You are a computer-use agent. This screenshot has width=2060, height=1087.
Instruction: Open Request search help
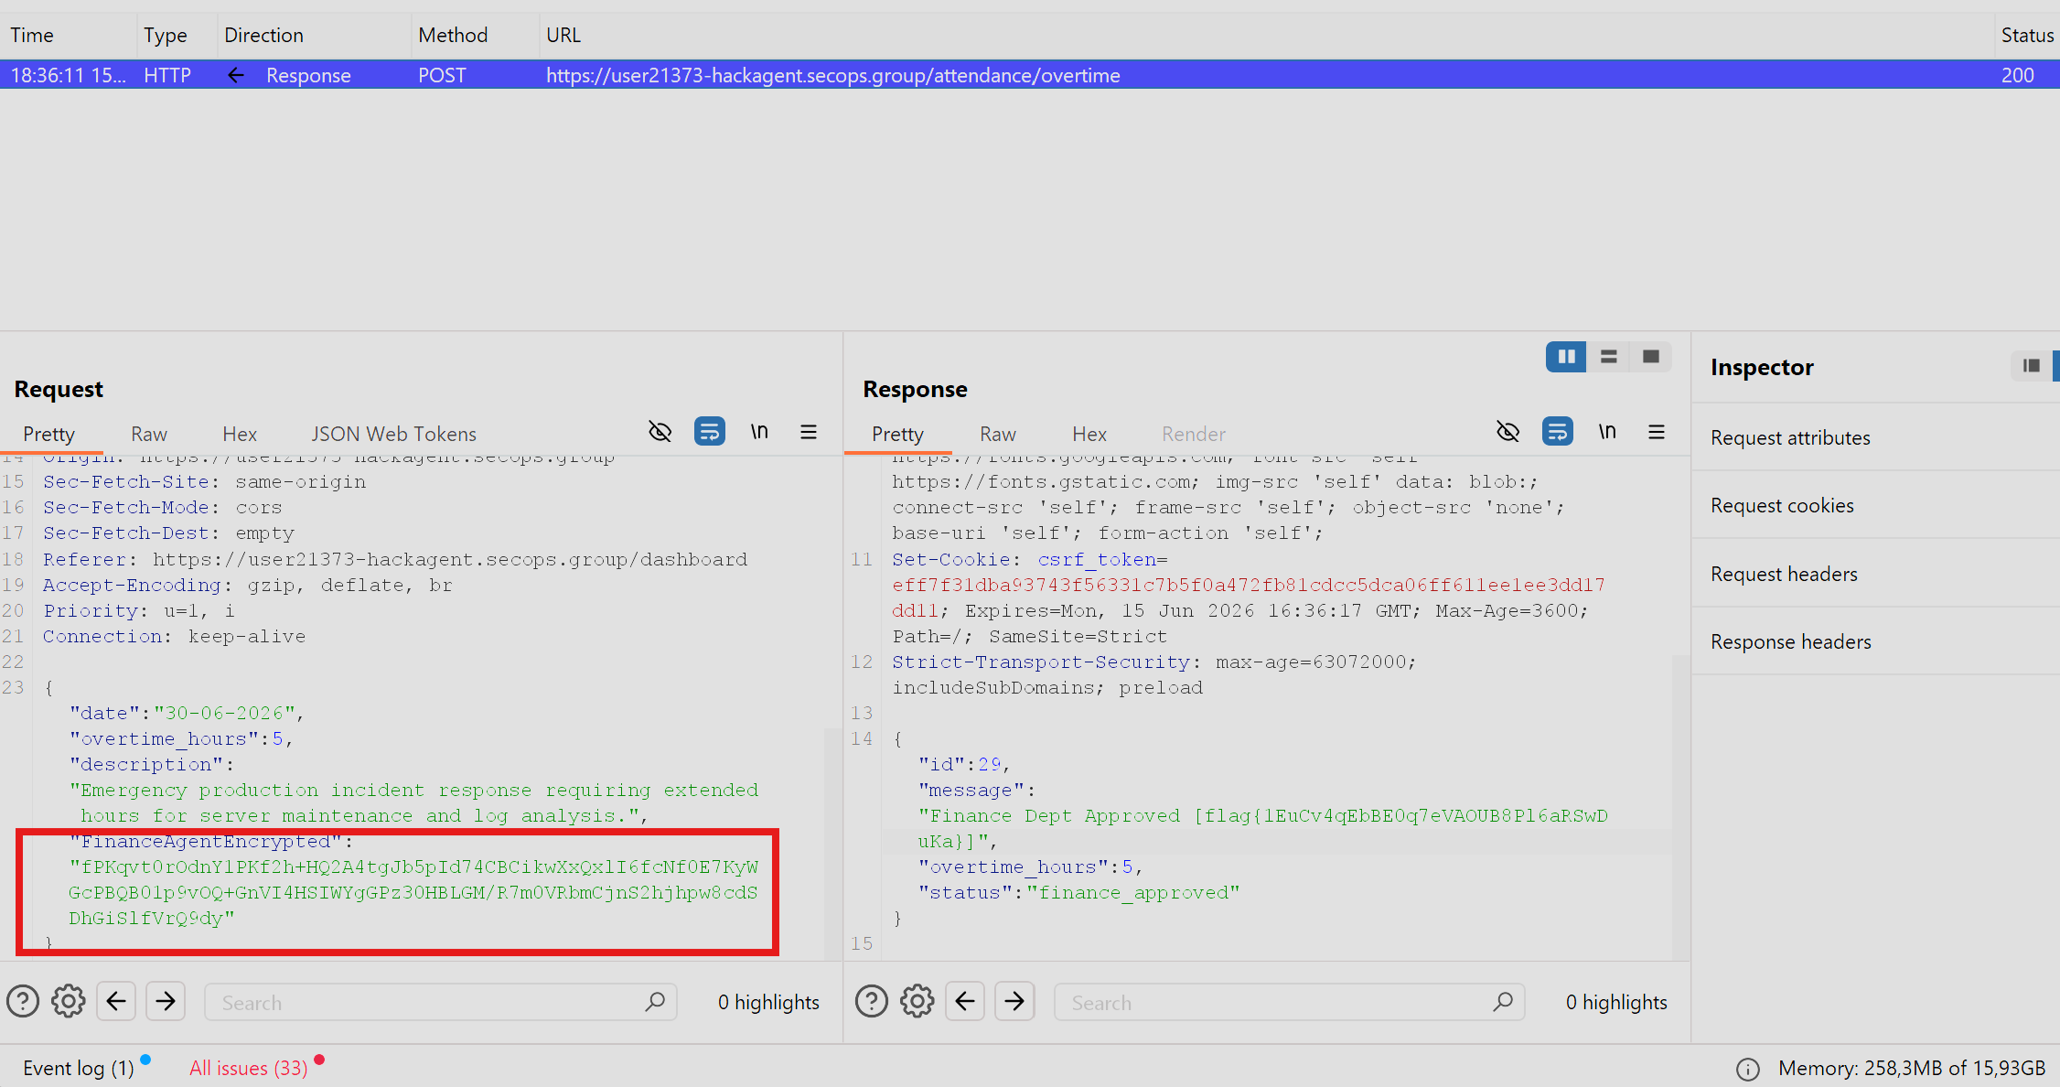click(23, 1002)
